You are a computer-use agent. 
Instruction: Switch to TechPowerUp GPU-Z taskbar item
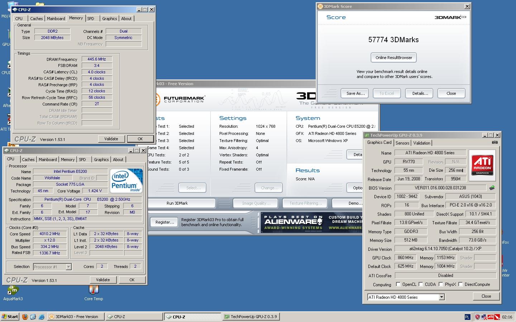[x=250, y=317]
